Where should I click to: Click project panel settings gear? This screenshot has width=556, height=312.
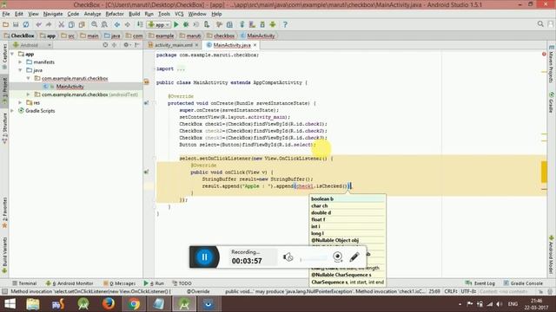click(x=126, y=45)
